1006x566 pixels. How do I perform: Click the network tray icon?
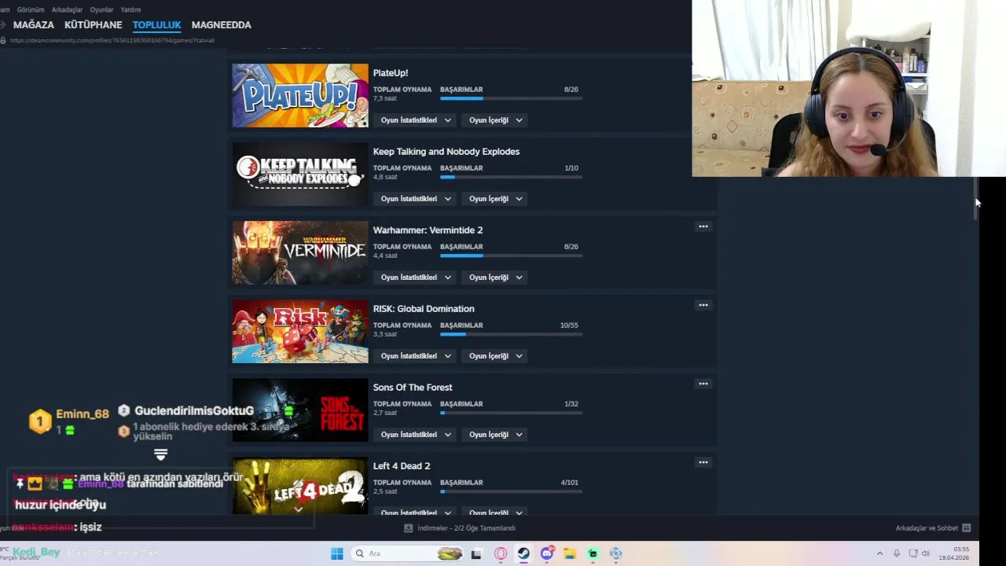tap(912, 553)
